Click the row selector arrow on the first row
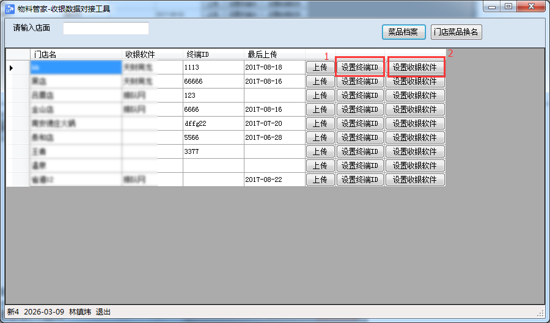This screenshot has width=550, height=323. 11,67
